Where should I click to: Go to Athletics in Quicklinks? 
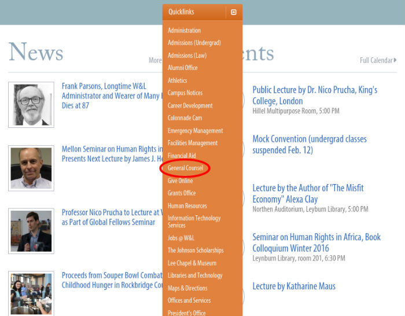tap(178, 80)
